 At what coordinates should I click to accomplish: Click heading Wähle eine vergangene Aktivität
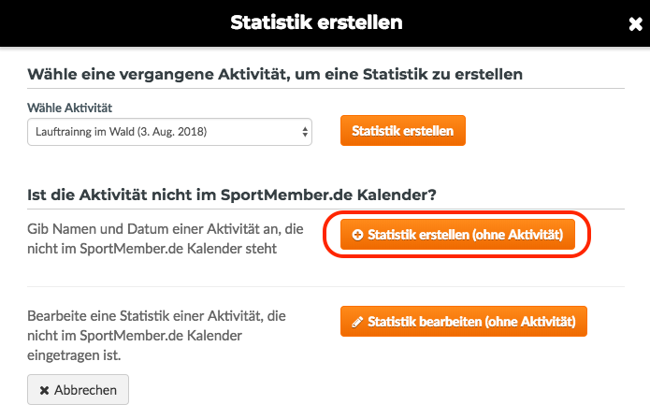tap(275, 75)
